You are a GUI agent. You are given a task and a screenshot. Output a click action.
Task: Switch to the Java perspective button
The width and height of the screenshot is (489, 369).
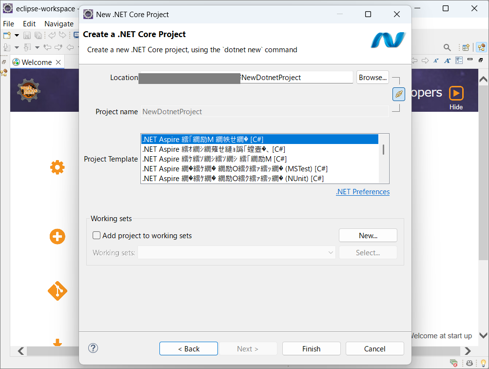[482, 47]
